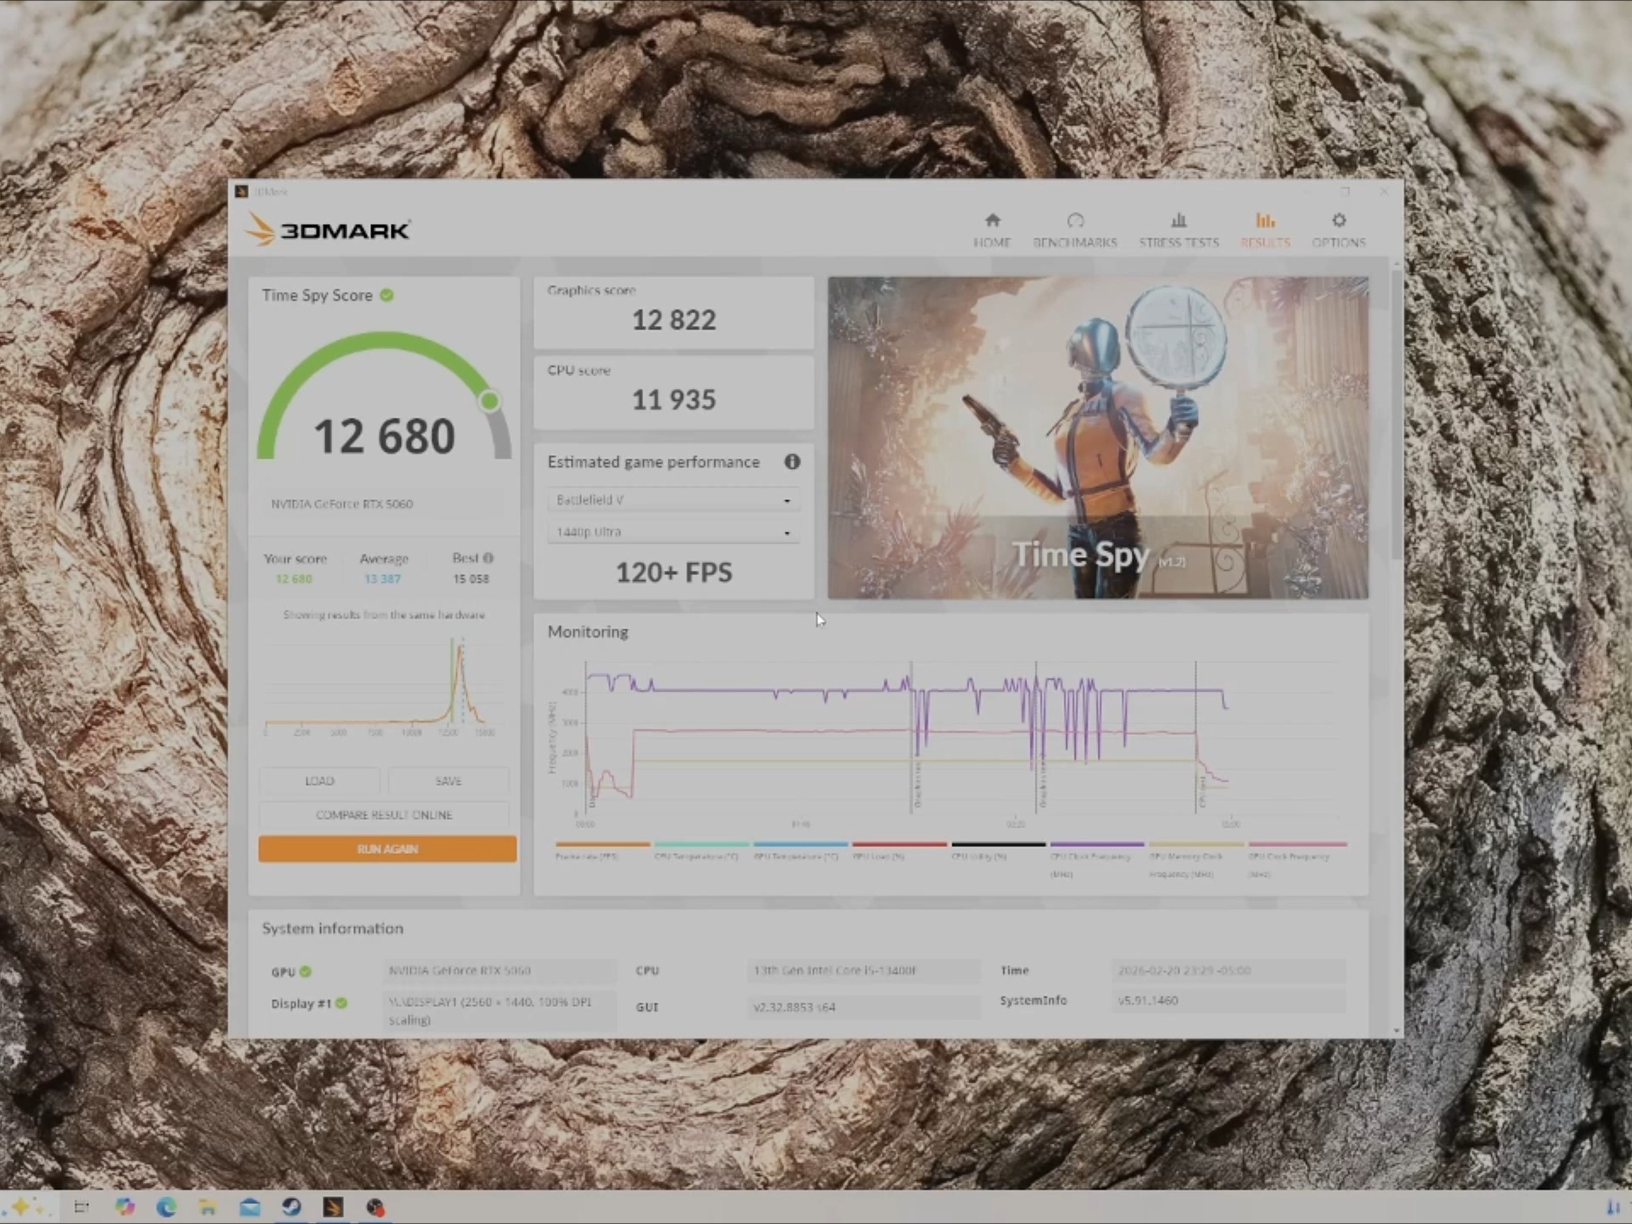Image resolution: width=1632 pixels, height=1224 pixels.
Task: Launch Steam from the taskbar
Action: point(292,1206)
